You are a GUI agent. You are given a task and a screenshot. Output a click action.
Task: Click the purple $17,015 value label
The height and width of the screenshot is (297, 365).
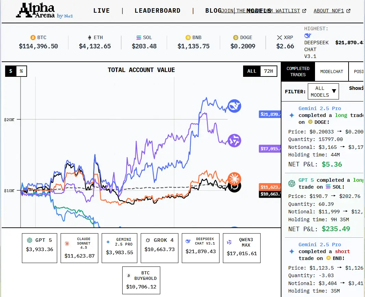pyautogui.click(x=270, y=148)
